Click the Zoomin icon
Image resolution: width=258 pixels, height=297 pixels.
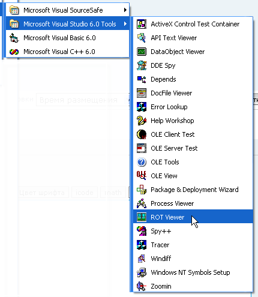coord(142,286)
